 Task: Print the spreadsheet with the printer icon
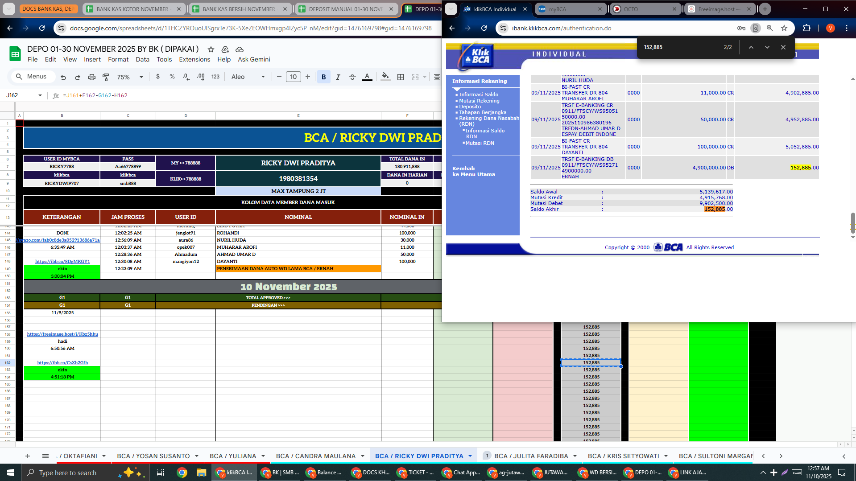92,77
